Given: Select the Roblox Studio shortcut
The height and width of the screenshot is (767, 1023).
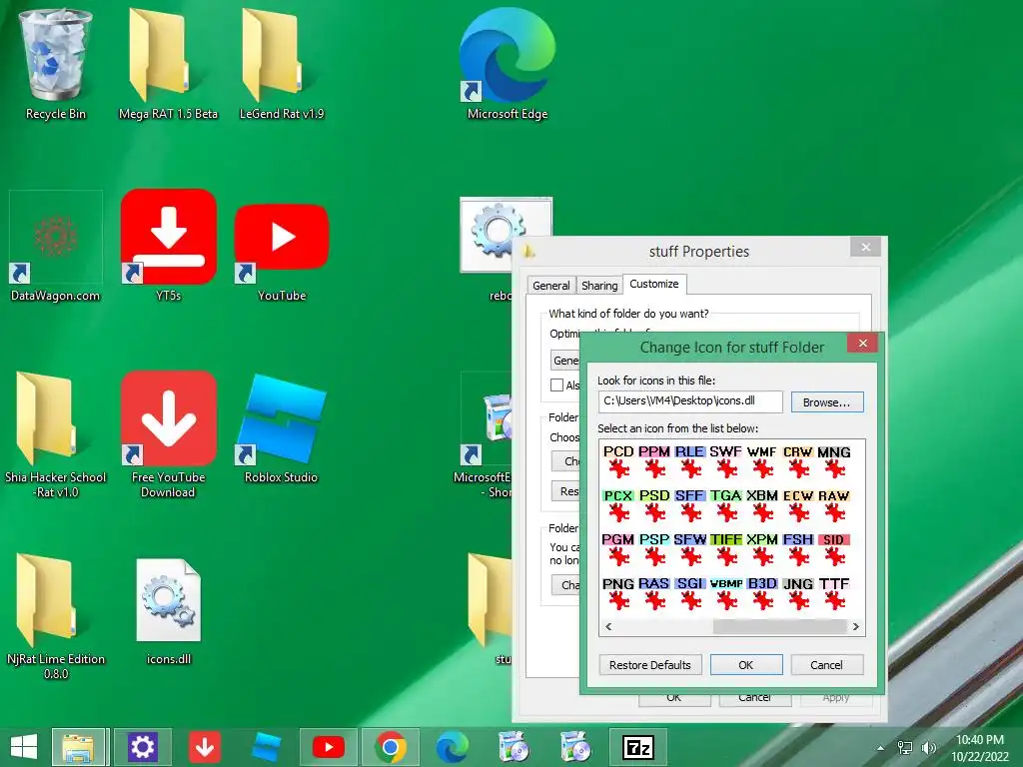Looking at the screenshot, I should (281, 428).
